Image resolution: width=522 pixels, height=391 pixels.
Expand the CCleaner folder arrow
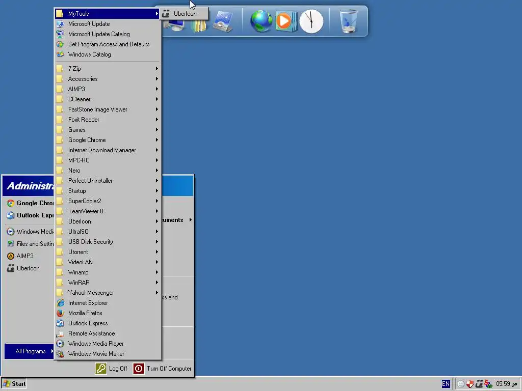[x=156, y=99]
